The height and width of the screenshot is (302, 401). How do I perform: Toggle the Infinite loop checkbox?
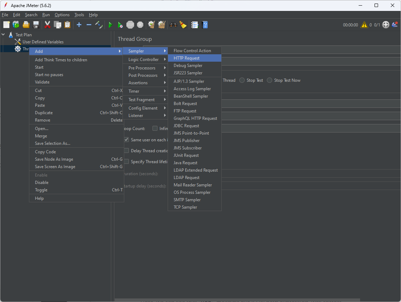coord(155,128)
